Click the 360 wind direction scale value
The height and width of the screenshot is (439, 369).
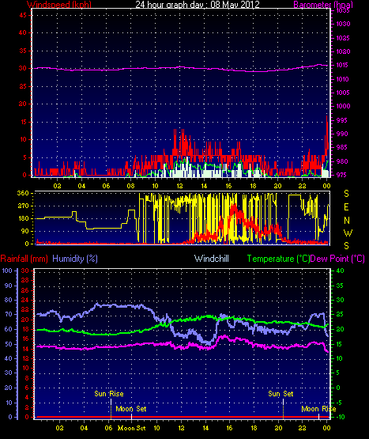23,193
